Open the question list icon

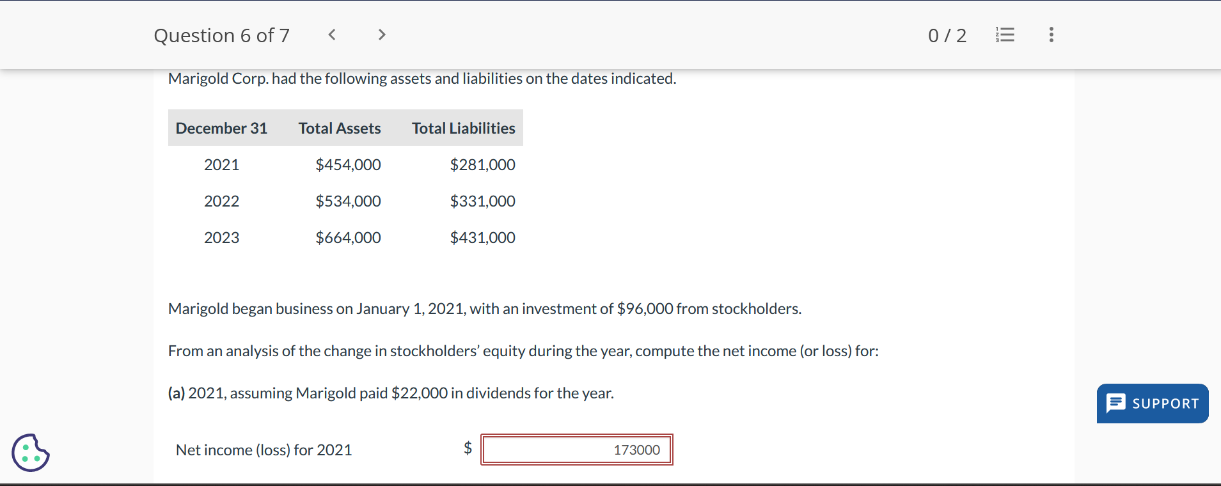pyautogui.click(x=1005, y=35)
